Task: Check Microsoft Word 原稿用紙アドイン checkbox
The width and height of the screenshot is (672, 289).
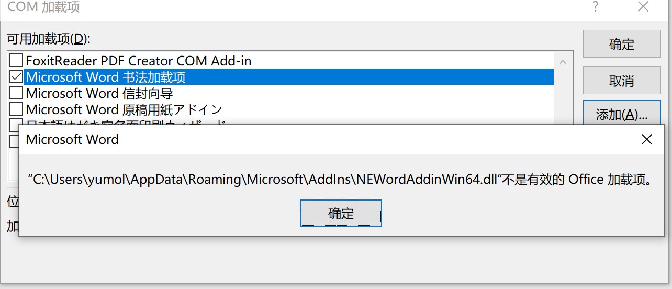Action: 17,109
